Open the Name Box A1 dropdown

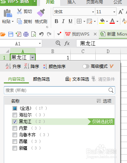click(x=40, y=44)
